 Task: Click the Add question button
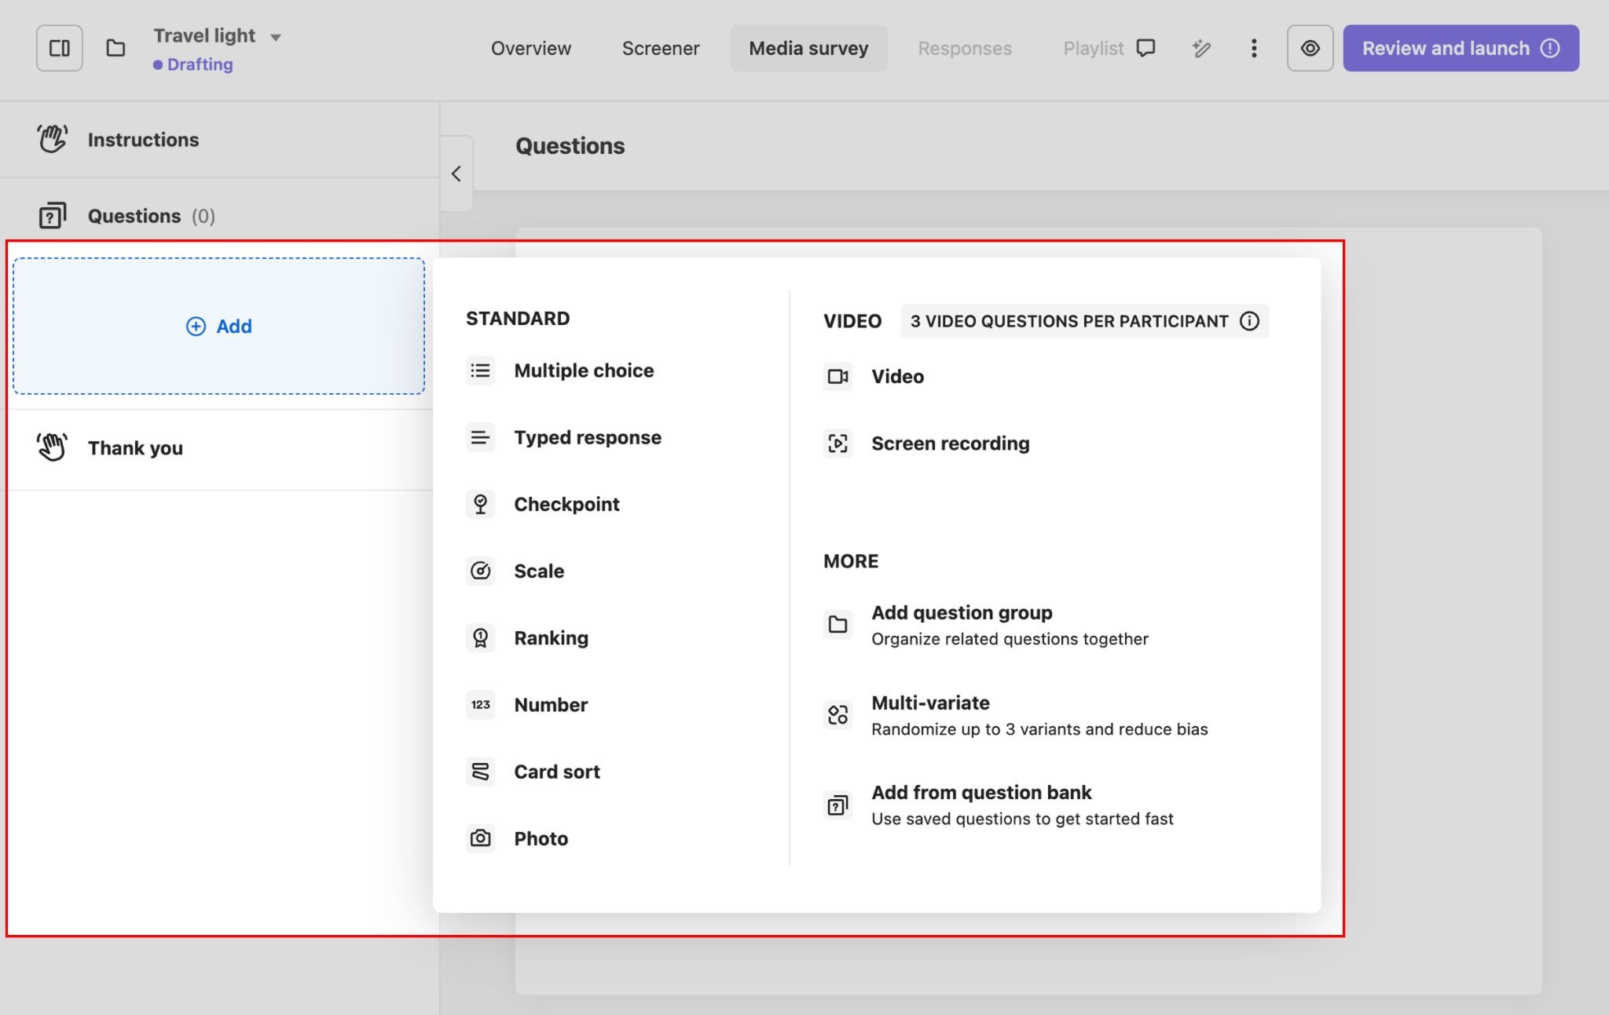coord(218,326)
